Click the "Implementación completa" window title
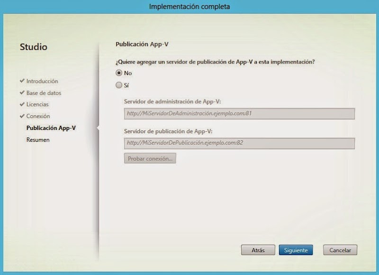Viewport: 379px width, 275px height. pyautogui.click(x=189, y=7)
